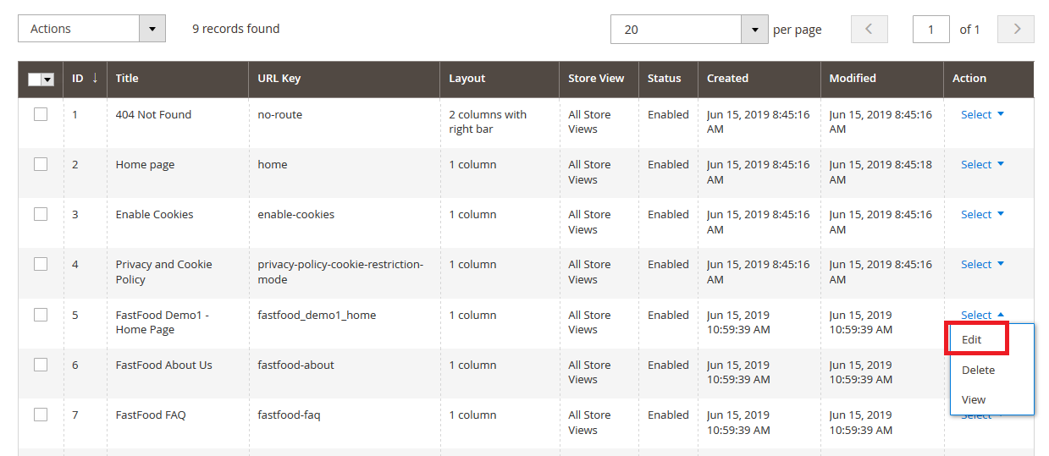Open Select for Privacy and Cookie Policy row
Image resolution: width=1049 pixels, height=456 pixels.
coord(982,264)
